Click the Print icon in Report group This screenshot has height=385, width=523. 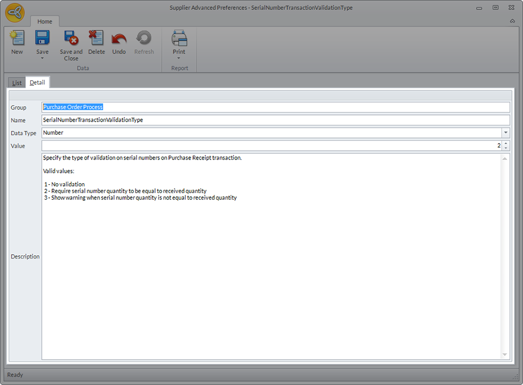[179, 38]
